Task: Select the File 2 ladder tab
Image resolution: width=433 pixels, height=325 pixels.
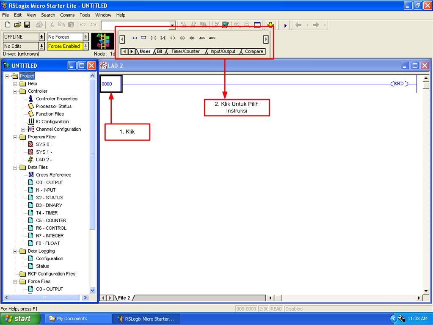Action: tap(124, 298)
